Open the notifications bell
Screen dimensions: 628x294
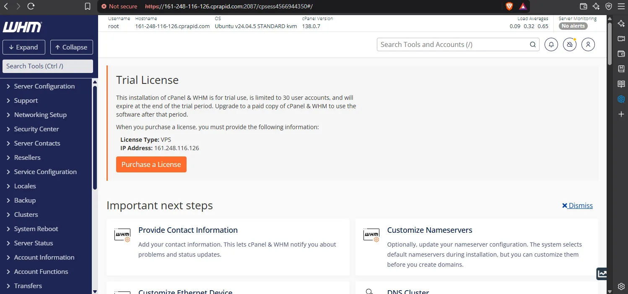pos(551,44)
